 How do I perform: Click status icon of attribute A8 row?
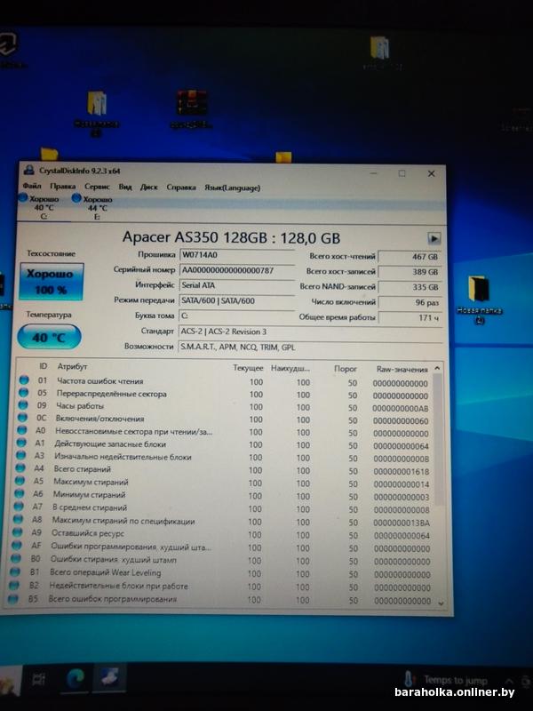pyautogui.click(x=18, y=519)
